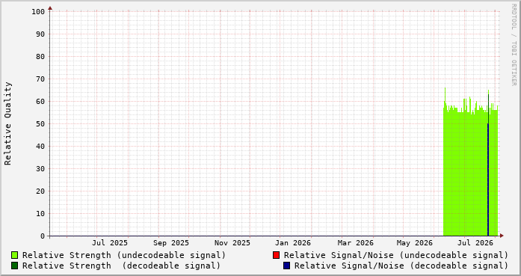Click the red arrow at x-axis end
Screen dimensions: 521x276
tap(502, 236)
